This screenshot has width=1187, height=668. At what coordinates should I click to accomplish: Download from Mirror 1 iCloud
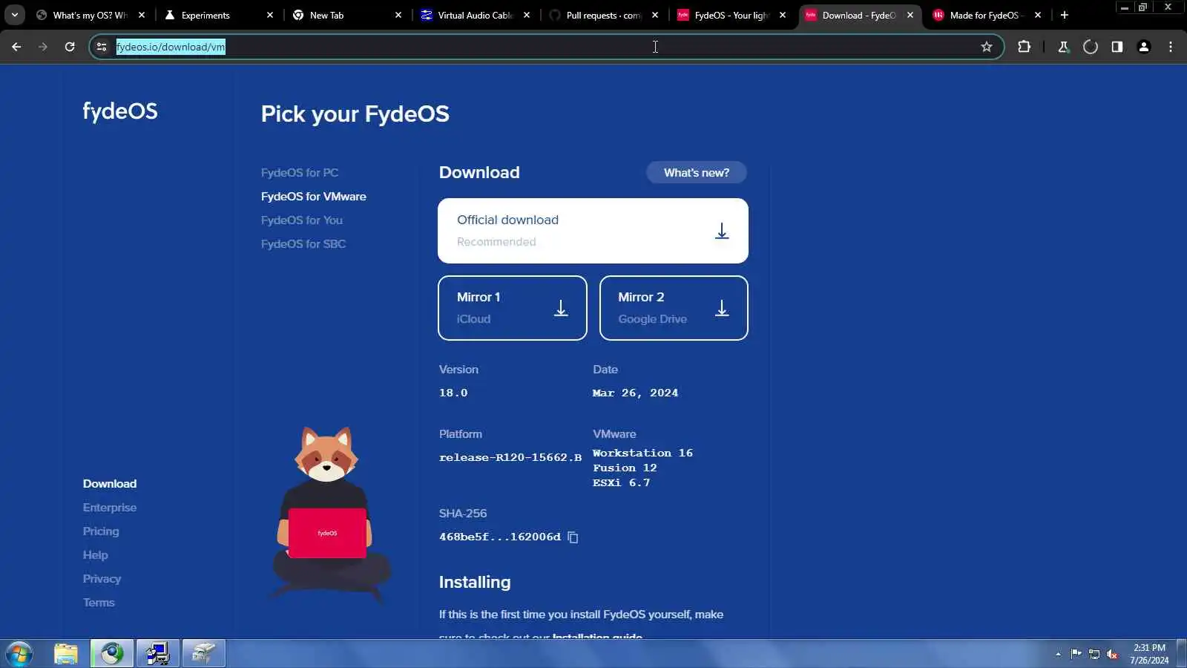tap(513, 307)
